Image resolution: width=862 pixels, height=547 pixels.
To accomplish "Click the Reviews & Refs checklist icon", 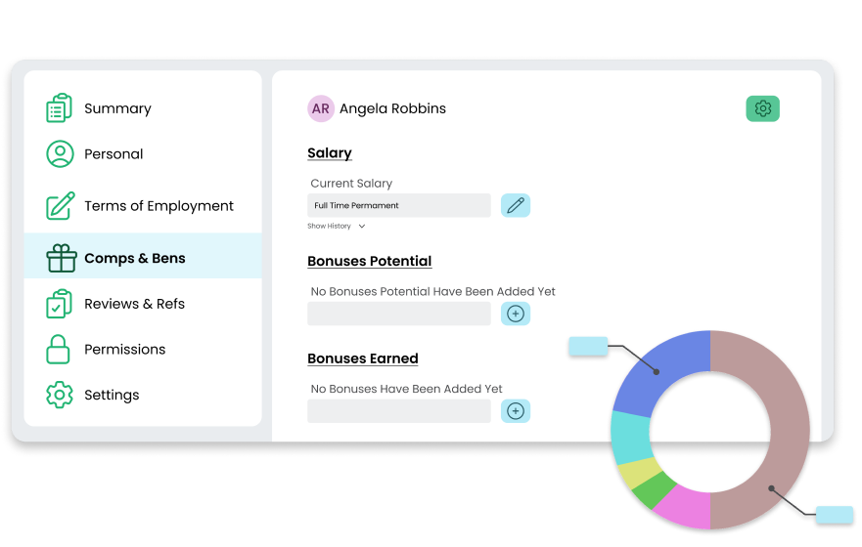I will coord(60,304).
